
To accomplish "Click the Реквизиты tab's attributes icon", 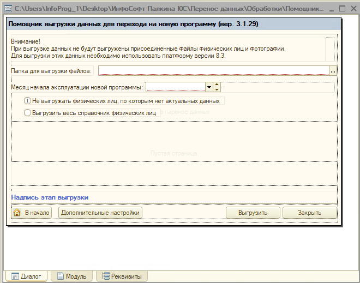I will [x=106, y=276].
